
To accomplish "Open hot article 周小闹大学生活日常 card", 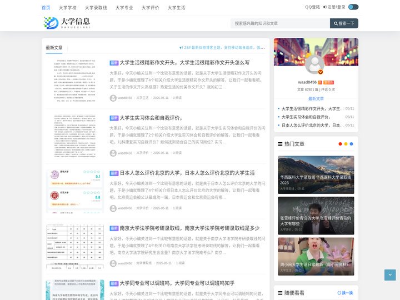I will (x=316, y=256).
